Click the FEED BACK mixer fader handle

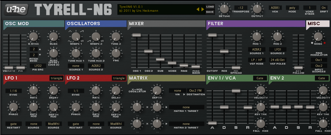coord(196,67)
